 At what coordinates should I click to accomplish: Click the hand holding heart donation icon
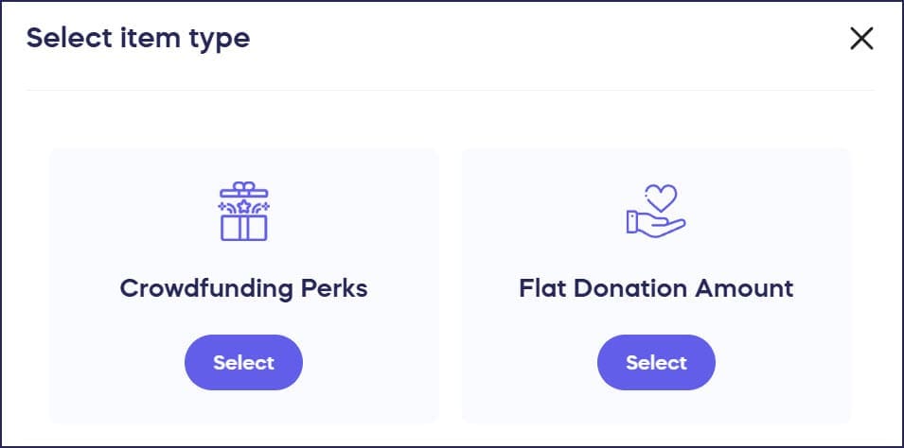pyautogui.click(x=655, y=211)
